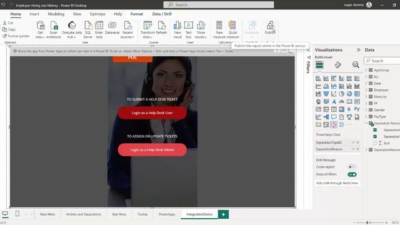Copy the selected item

(9, 29)
